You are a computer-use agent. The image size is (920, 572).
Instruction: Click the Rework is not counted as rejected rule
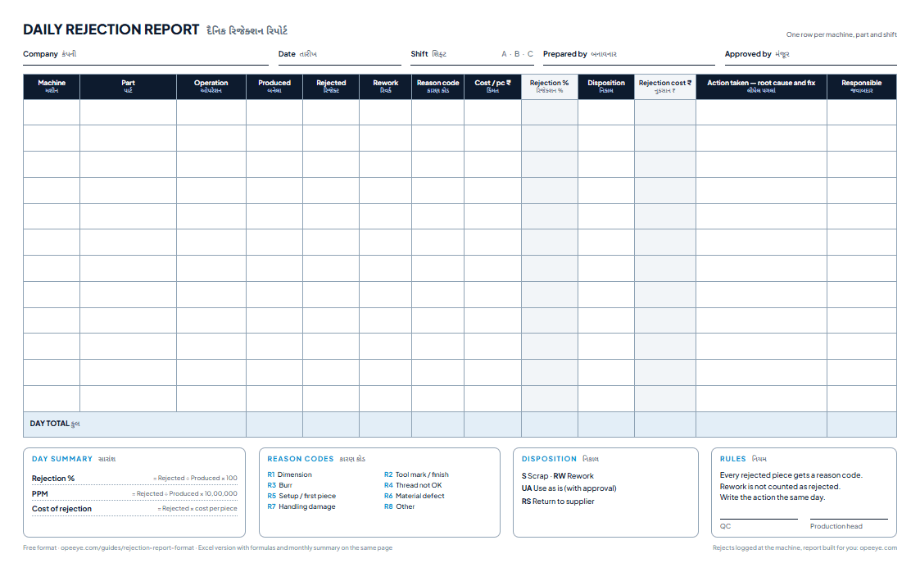pos(781,486)
